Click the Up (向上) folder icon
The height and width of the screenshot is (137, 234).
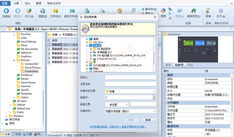[29, 11]
